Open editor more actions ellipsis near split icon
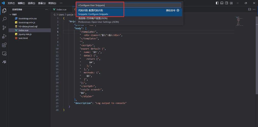This screenshot has width=258, height=127. click(x=254, y=9)
